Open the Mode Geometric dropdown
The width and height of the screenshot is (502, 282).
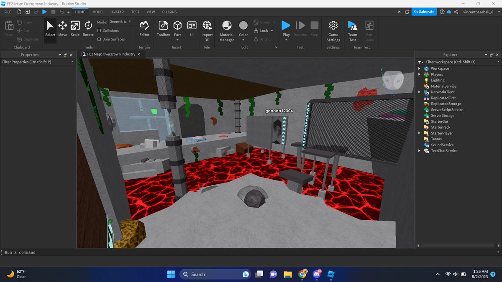pos(120,22)
